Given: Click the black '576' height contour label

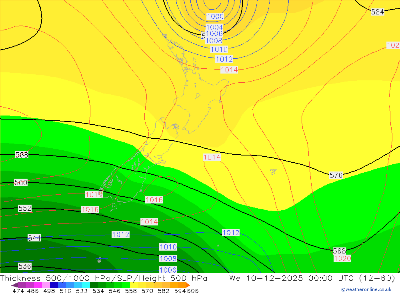Looking at the screenshot, I should (x=336, y=175).
